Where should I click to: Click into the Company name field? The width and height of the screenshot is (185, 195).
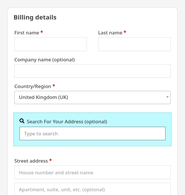click(x=92, y=71)
